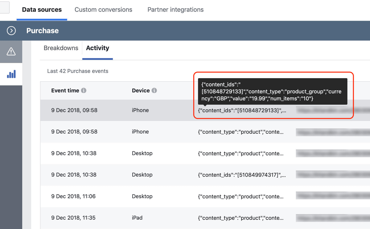Viewport: 370px width, 229px height.
Task: Switch to Breakdowns tab
Action: coord(61,48)
